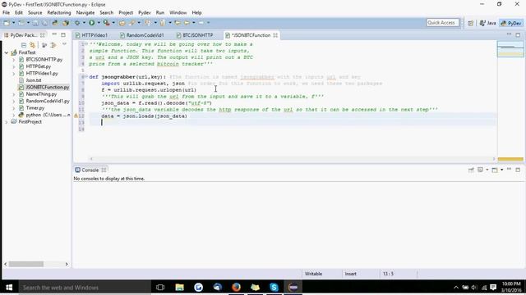Screen dimensions: 526x295
Task: Open the Refactoring menu
Action: click(x=59, y=13)
